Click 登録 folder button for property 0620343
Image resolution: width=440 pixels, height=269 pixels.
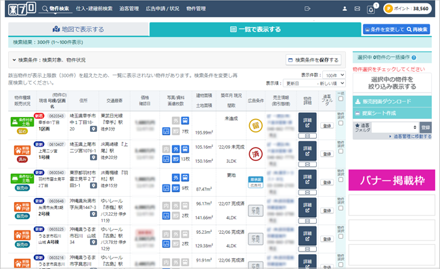click(327, 126)
